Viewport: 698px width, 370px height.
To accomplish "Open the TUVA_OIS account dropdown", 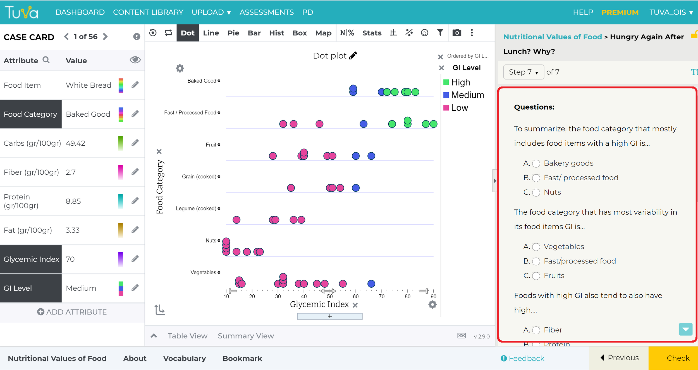I will coord(671,12).
